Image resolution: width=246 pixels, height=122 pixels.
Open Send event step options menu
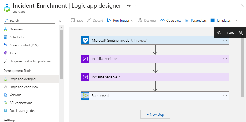(x=225, y=95)
